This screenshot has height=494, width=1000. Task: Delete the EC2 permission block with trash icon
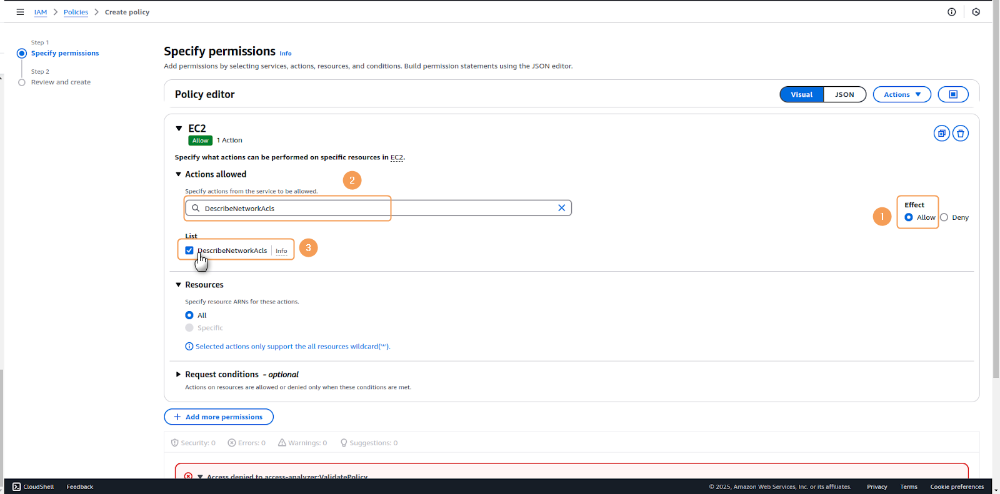click(961, 134)
